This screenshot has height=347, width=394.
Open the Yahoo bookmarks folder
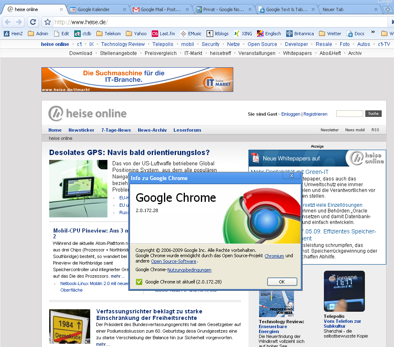tap(136, 34)
